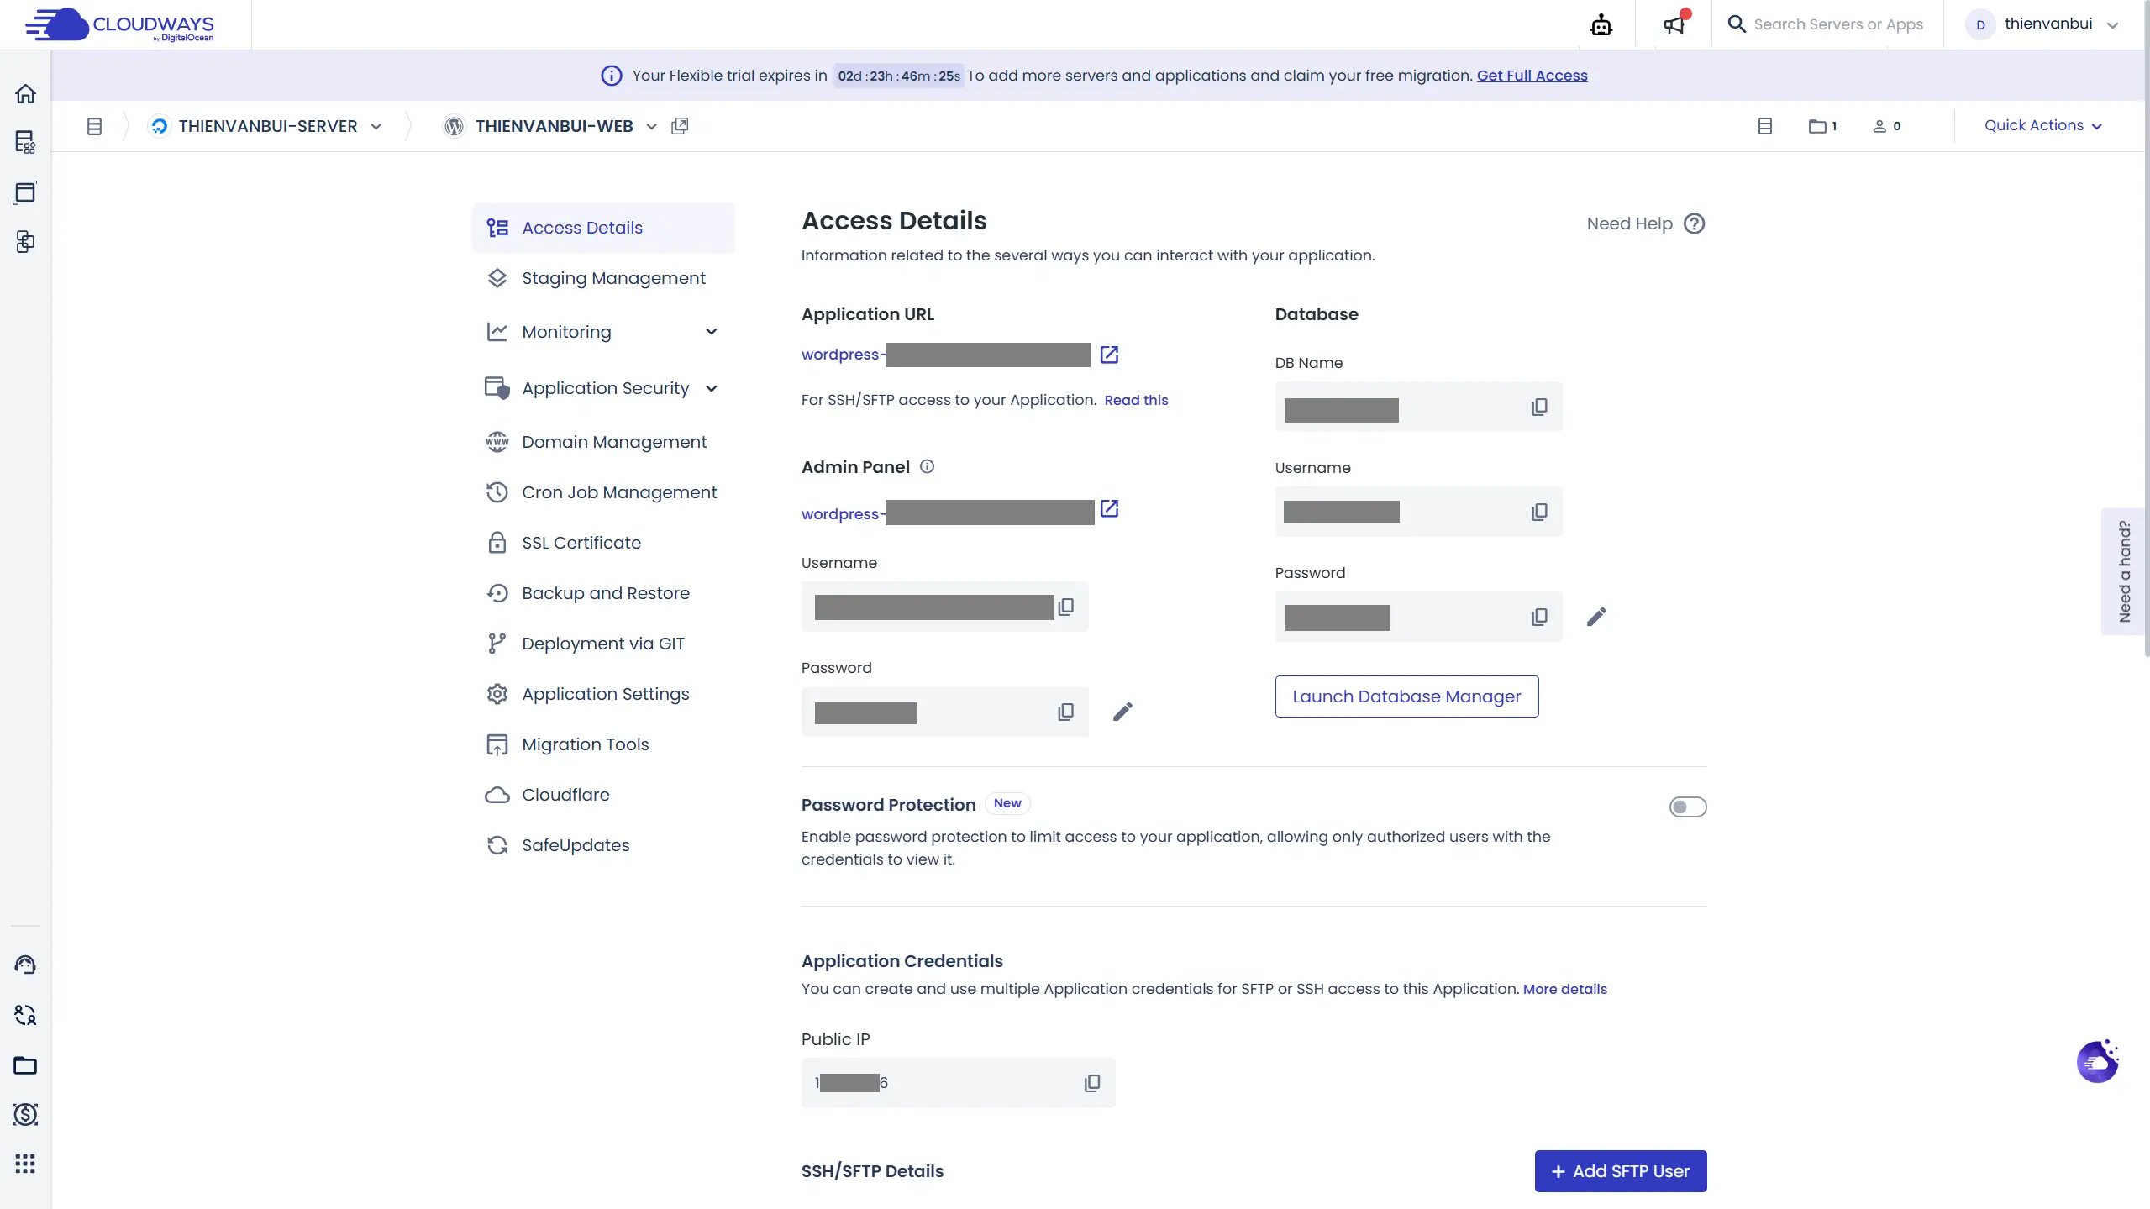Copy the Public IP address
Viewport: 2150px width, 1209px height.
click(1092, 1083)
